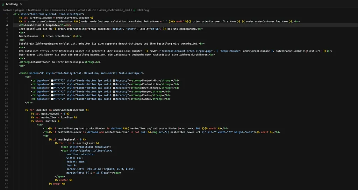
Task: Click 'nestingLevel = 0' on line 28
Action: pyautogui.click(x=53, y=114)
